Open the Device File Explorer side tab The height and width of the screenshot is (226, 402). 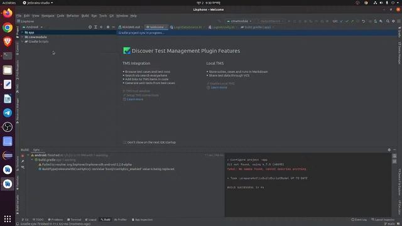[399, 182]
